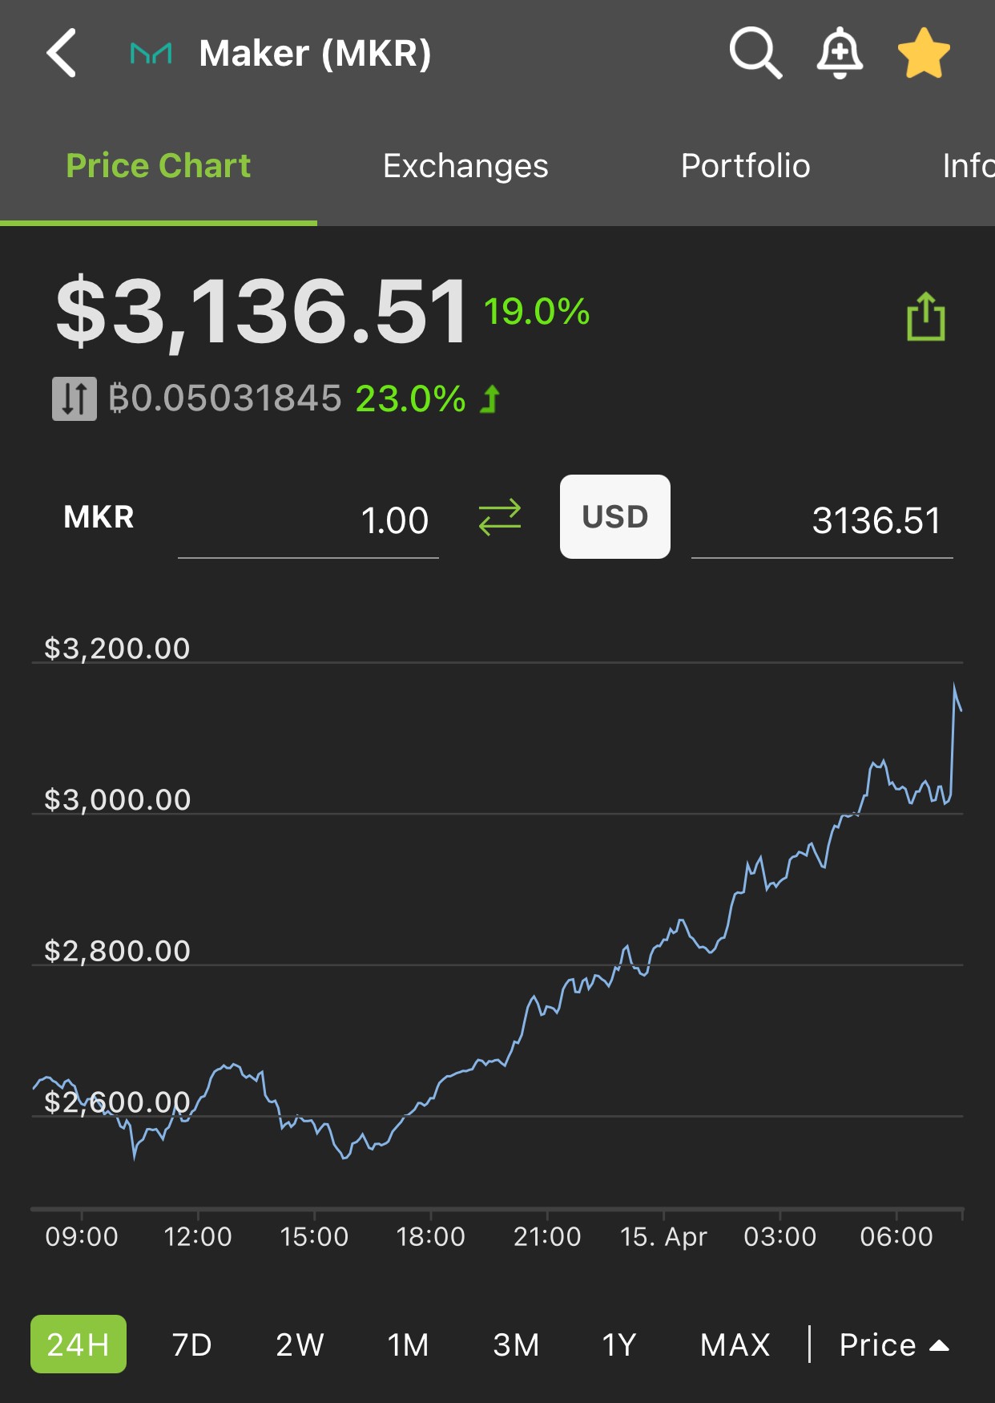The image size is (995, 1403).
Task: Swap currencies with the arrows icon
Action: 500,518
